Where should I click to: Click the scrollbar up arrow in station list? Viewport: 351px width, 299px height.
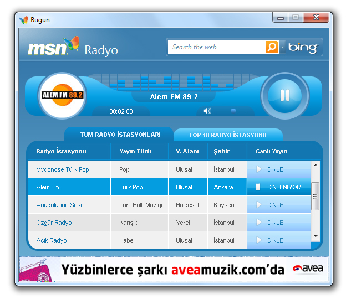point(316,165)
